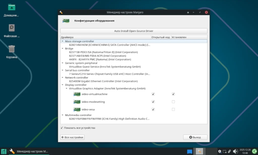
Task: Click the blue show desktop icon in taskbar
Action: pyautogui.click(x=189, y=151)
